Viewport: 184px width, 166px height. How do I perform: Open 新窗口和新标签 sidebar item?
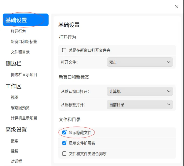pyautogui.click(x=24, y=42)
